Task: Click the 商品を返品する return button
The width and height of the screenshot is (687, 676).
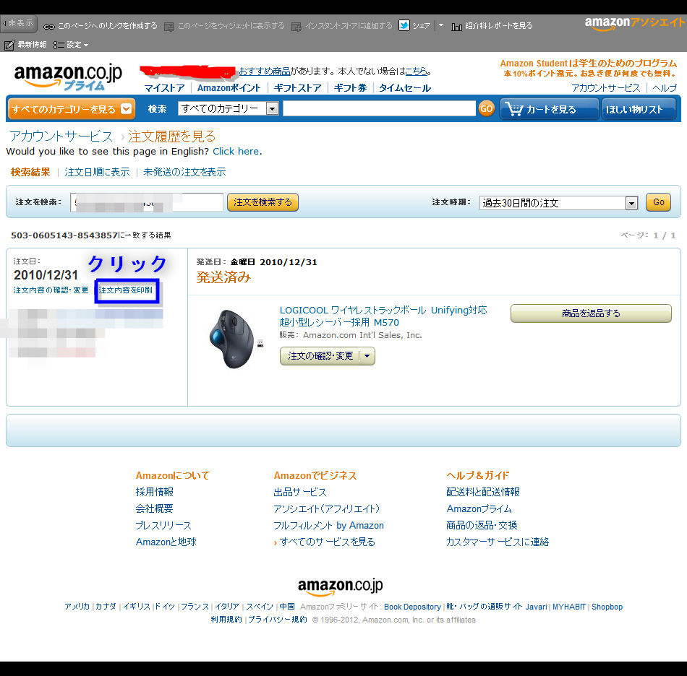Action: [591, 313]
